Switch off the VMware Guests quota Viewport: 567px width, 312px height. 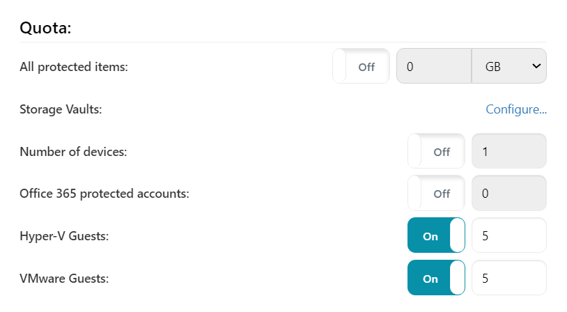click(436, 279)
